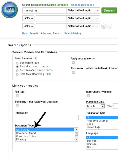The width and height of the screenshot is (118, 158).
Task: Select SmartText Searching mode
Action: coord(17,74)
